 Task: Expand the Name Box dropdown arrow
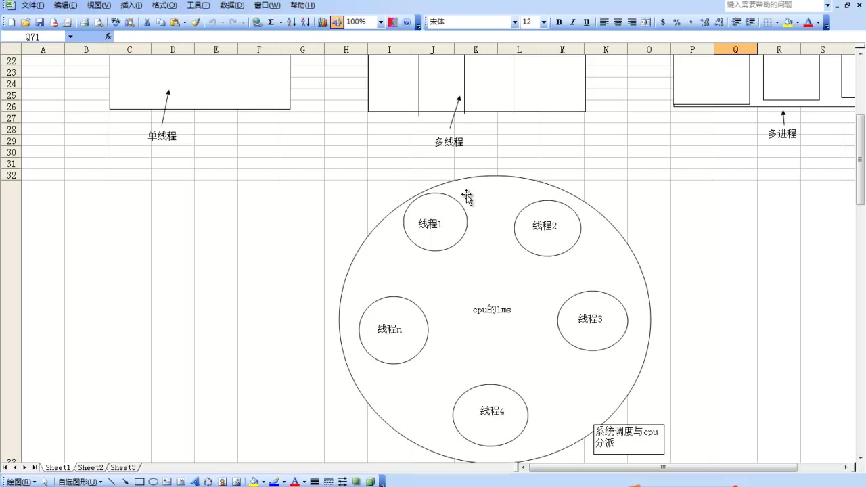click(70, 37)
